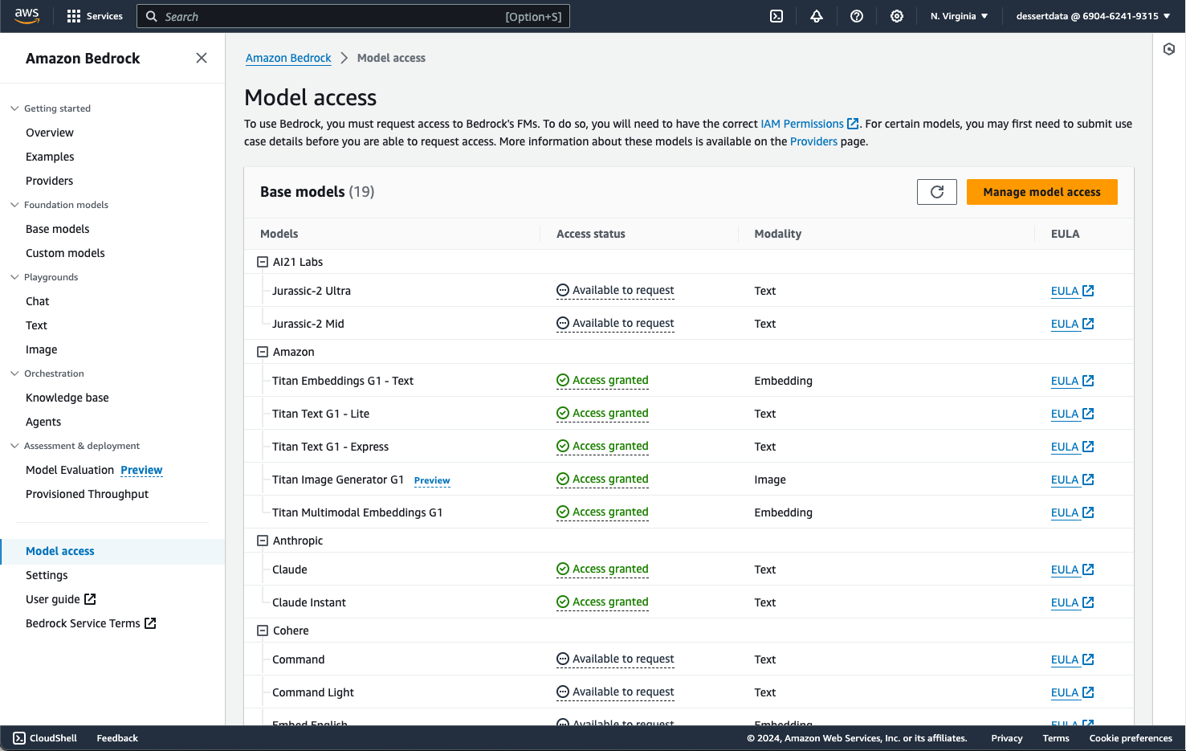Close the Amazon Bedrock side navigation
The width and height of the screenshot is (1186, 751).
pyautogui.click(x=202, y=58)
